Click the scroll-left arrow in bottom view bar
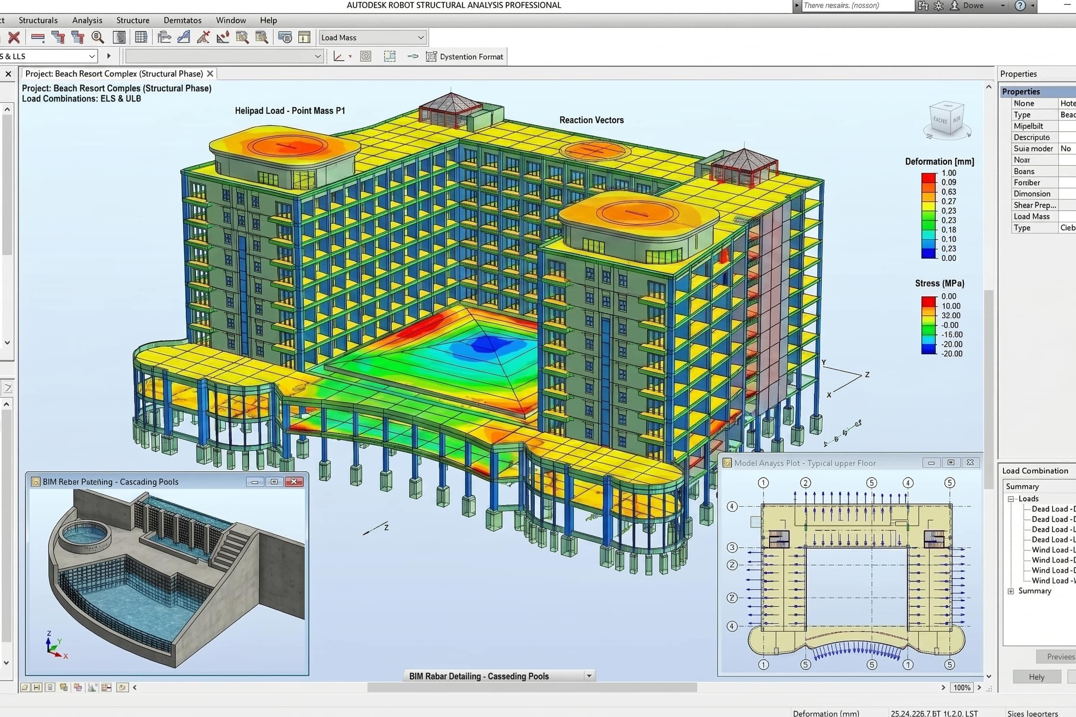This screenshot has width=1076, height=717. click(135, 688)
